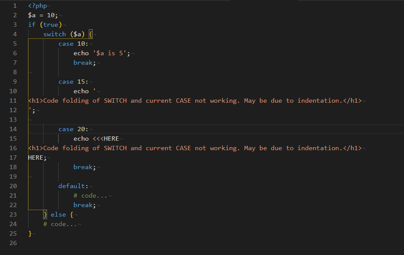
Task: Click the closing brace on line 25
Action: (x=29, y=233)
